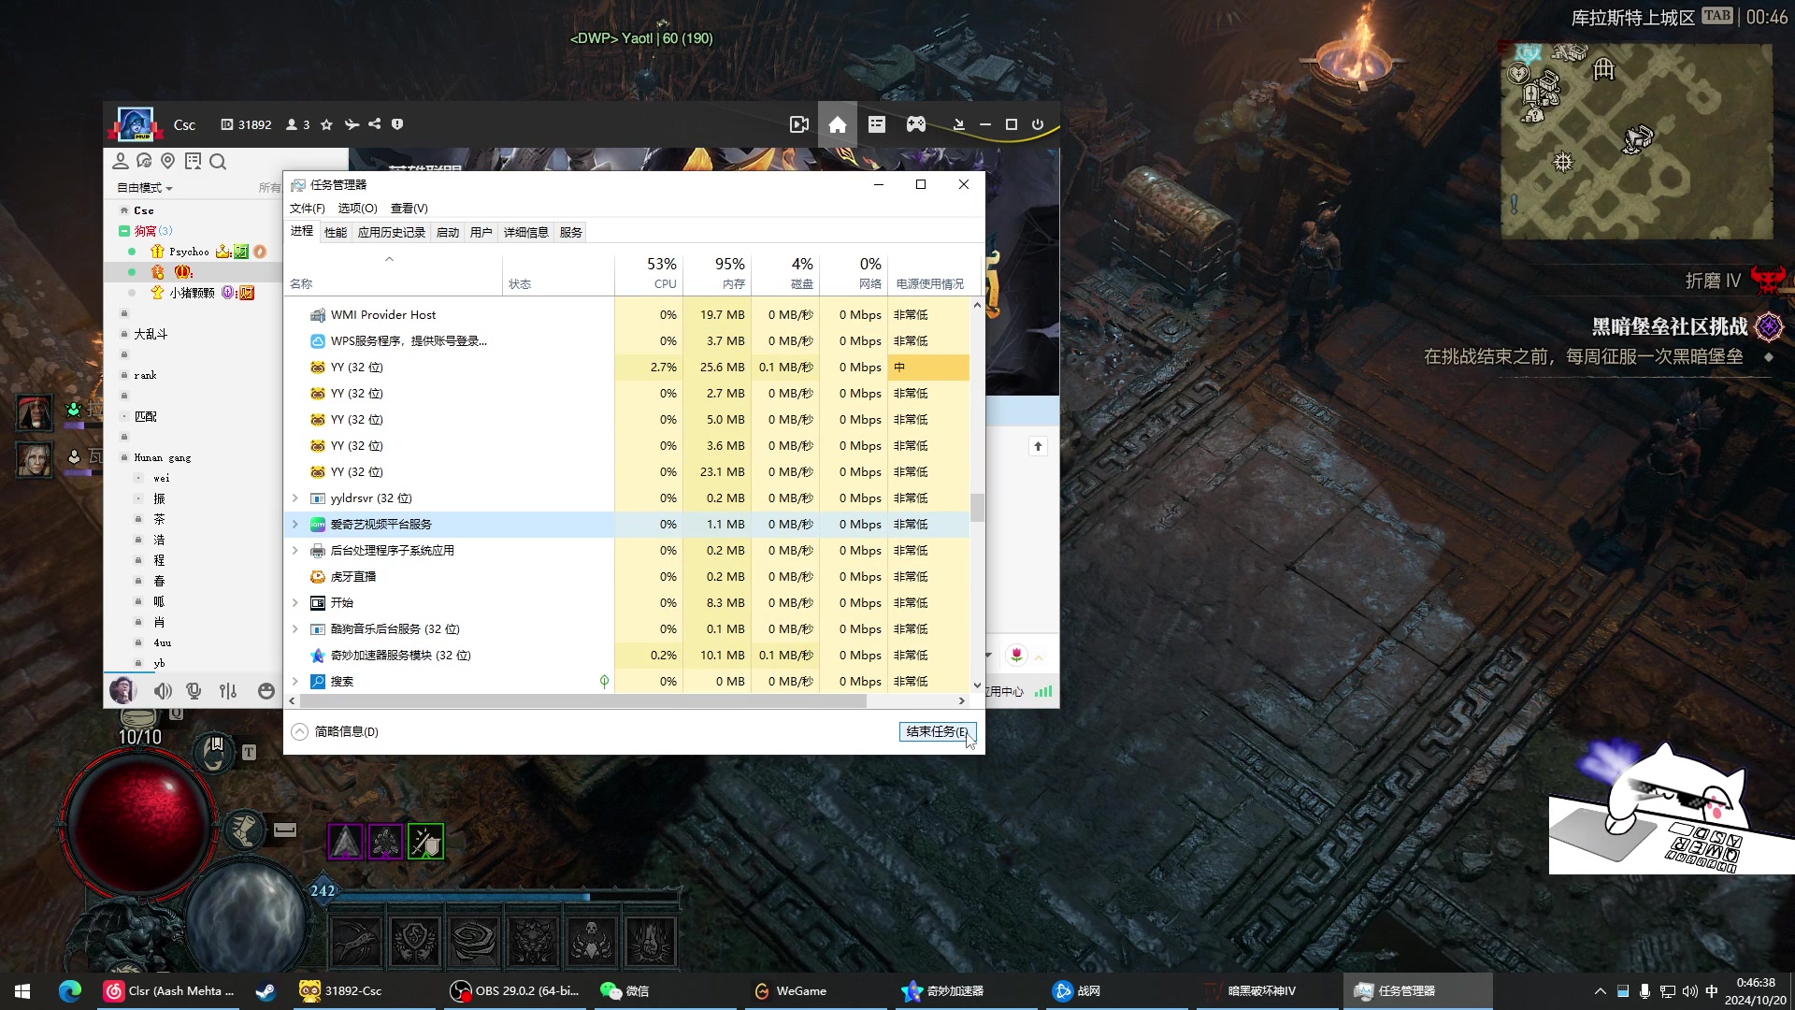The image size is (1795, 1010).
Task: Click the YY favorite star icon
Action: point(326,124)
